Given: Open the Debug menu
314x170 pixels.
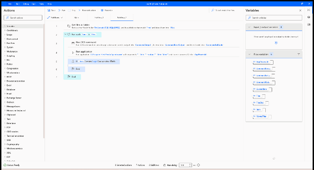Looking at the screenshot, I should click(x=26, y=4).
